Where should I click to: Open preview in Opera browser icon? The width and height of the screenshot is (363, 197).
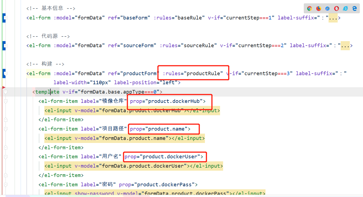pyautogui.click(x=337, y=9)
